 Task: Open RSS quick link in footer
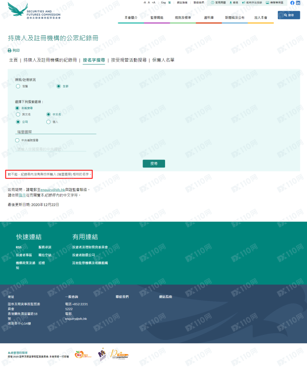pos(19,247)
